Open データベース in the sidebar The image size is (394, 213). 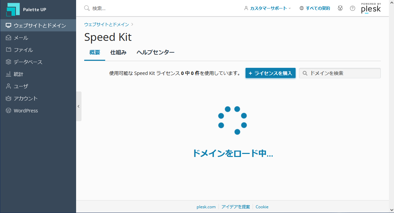click(x=38, y=62)
